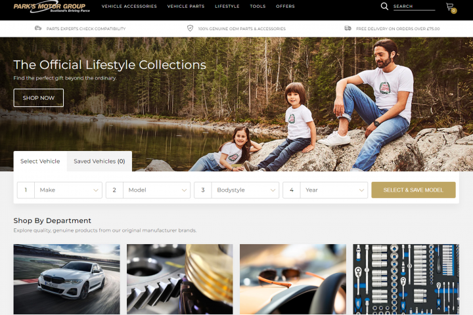Viewport: 473px width, 315px height.
Task: Open the Bodystyle dropdown
Action: tap(236, 190)
